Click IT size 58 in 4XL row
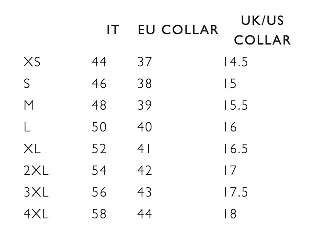Screen dimensions: 315x236 99,214
